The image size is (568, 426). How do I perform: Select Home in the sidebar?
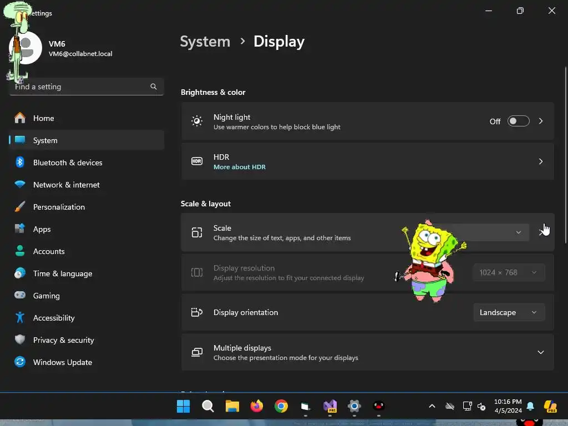pyautogui.click(x=87, y=118)
